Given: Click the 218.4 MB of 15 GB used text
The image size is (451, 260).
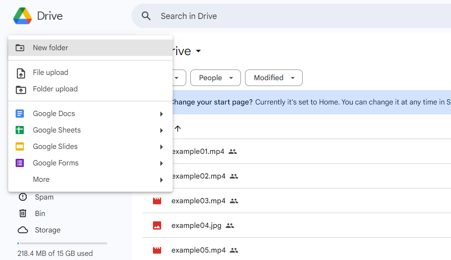Looking at the screenshot, I should tap(55, 253).
